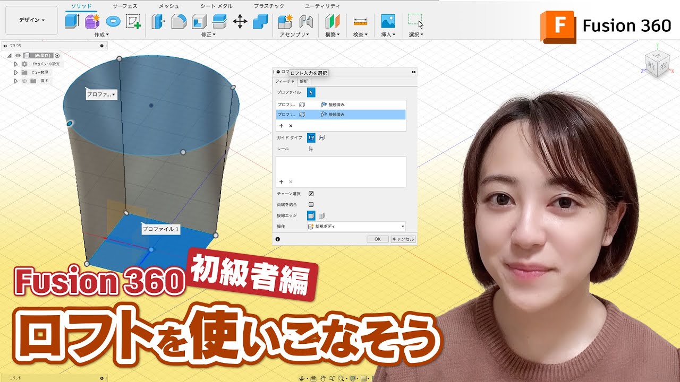Click the X remove icon under profile list

(x=291, y=126)
